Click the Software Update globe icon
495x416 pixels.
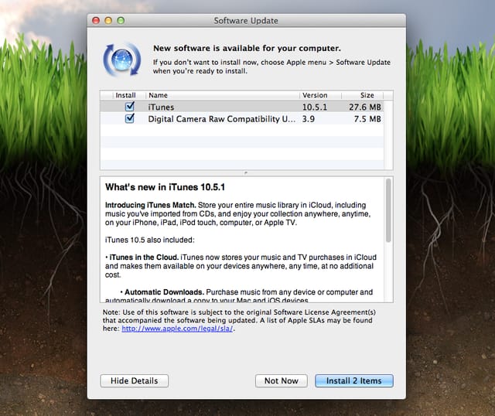[x=122, y=60]
